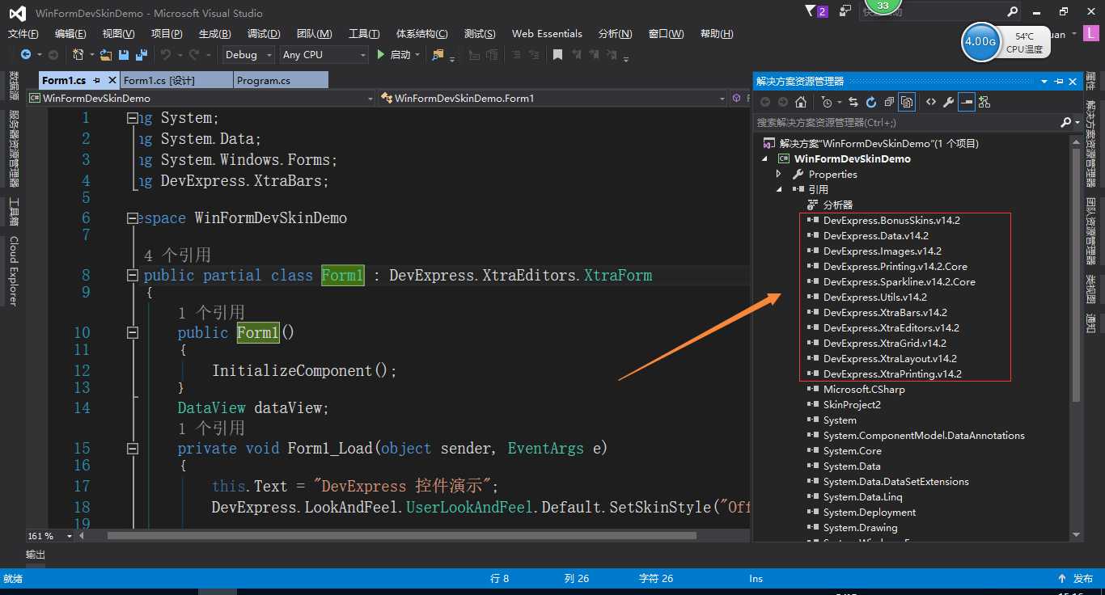Viewport: 1105px width, 595px height.
Task: Click the Save All icon
Action: click(142, 54)
